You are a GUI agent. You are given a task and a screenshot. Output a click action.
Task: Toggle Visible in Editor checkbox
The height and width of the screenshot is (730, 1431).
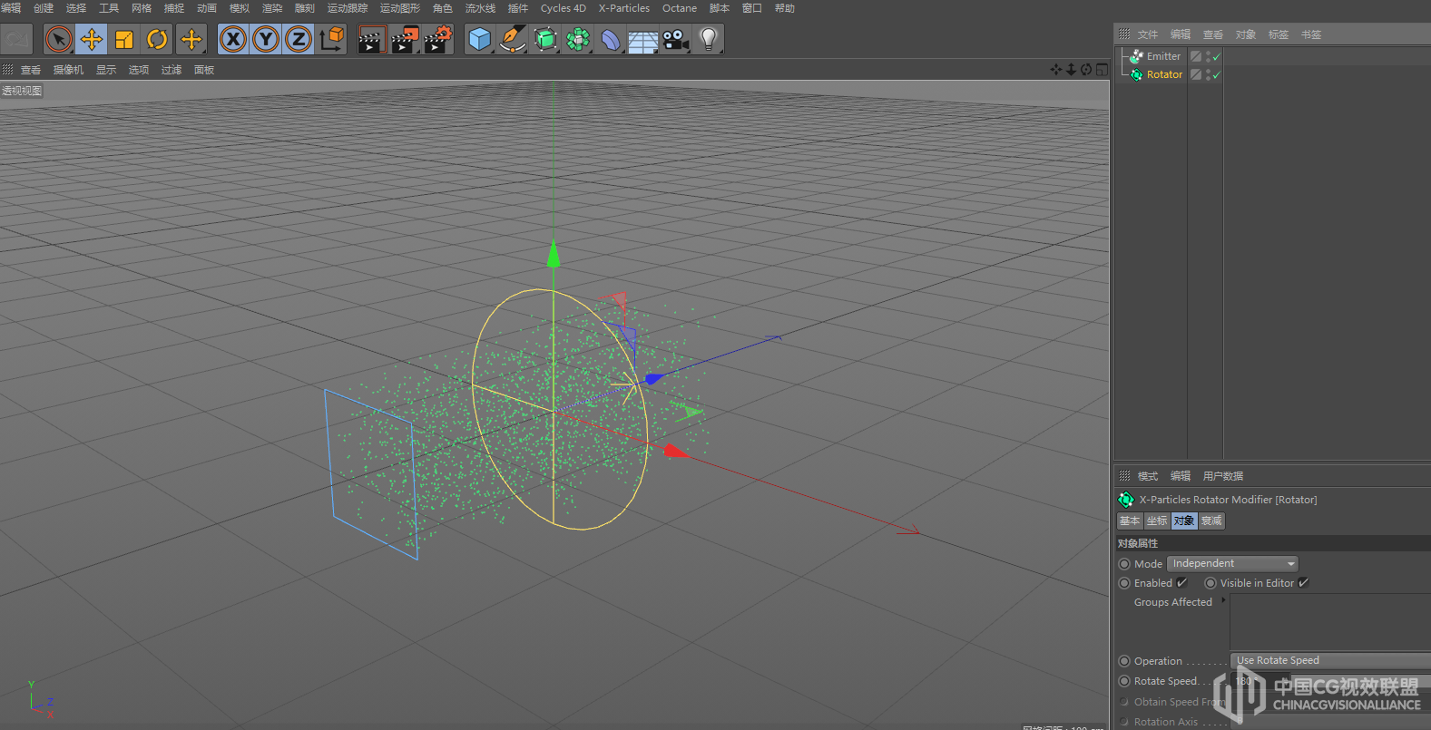coord(1303,583)
